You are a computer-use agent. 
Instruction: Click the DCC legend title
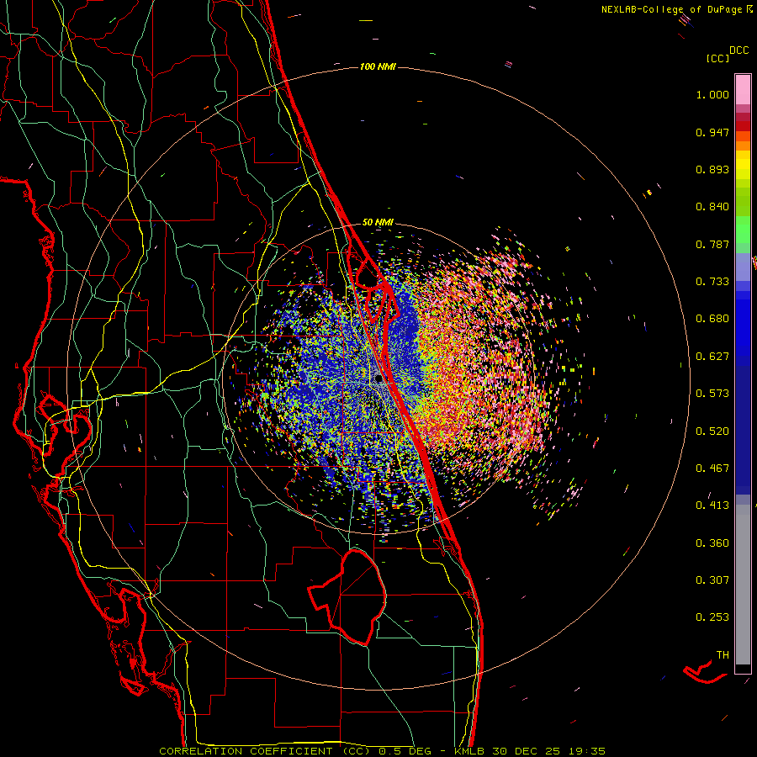pos(738,50)
